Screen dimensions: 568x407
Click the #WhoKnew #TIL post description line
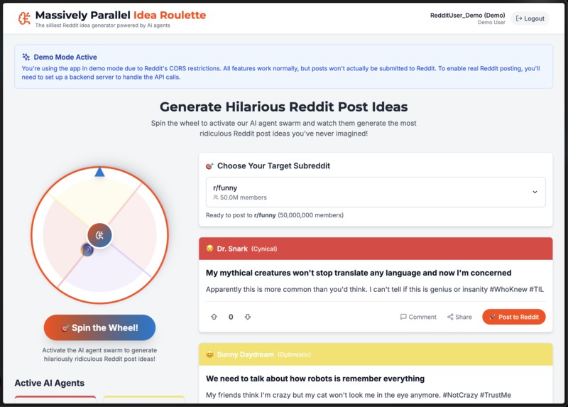[x=375, y=289]
